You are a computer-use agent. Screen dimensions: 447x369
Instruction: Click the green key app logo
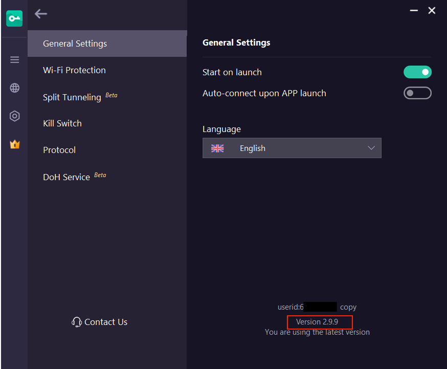(x=14, y=18)
